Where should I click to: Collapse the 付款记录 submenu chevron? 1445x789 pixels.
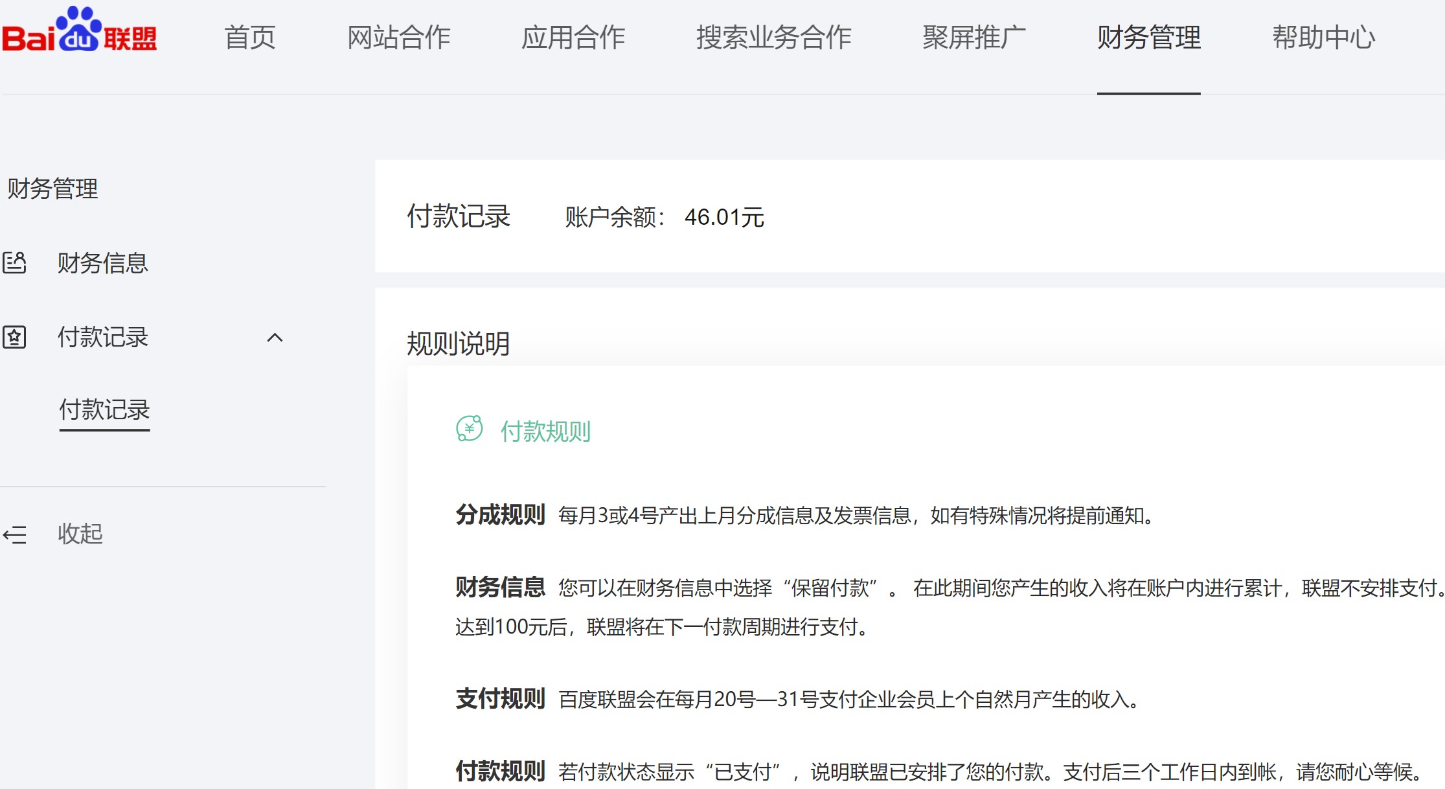point(275,337)
